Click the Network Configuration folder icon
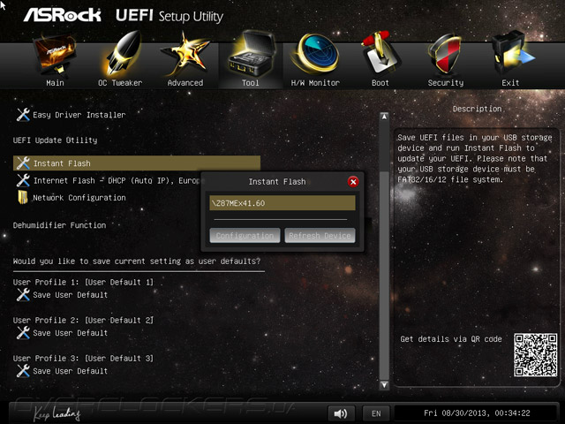 click(x=23, y=197)
